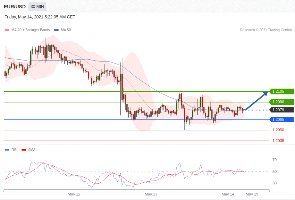Click the 30 MIN timeframe badge
Image resolution: width=295 pixels, height=200 pixels.
[x=37, y=7]
